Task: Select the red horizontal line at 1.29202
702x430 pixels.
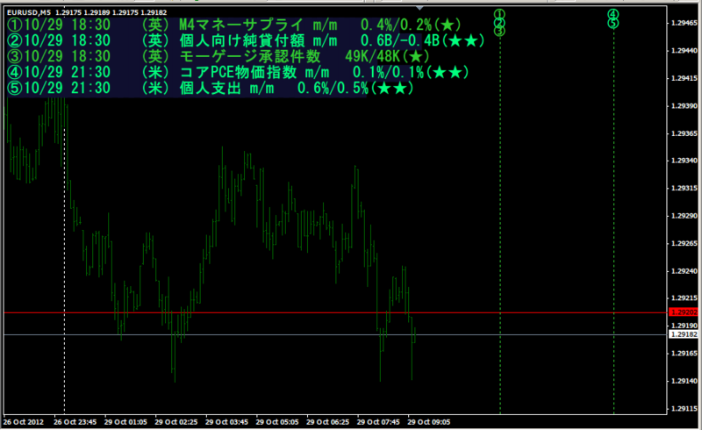Action: pos(336,312)
